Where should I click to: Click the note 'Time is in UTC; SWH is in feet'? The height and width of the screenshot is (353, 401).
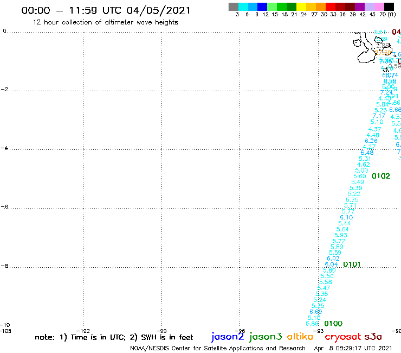click(114, 337)
